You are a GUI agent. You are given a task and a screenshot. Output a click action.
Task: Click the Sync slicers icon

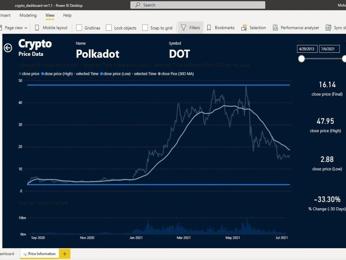pyautogui.click(x=328, y=28)
